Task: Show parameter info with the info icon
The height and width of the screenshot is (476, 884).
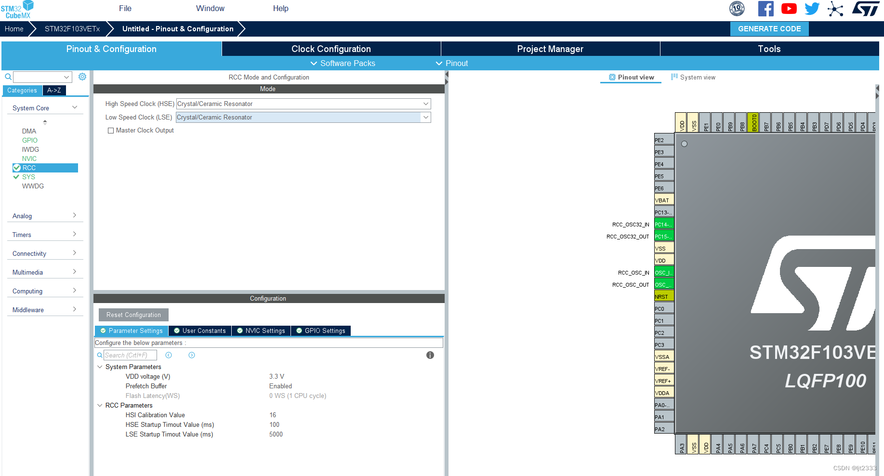Action: pos(430,355)
